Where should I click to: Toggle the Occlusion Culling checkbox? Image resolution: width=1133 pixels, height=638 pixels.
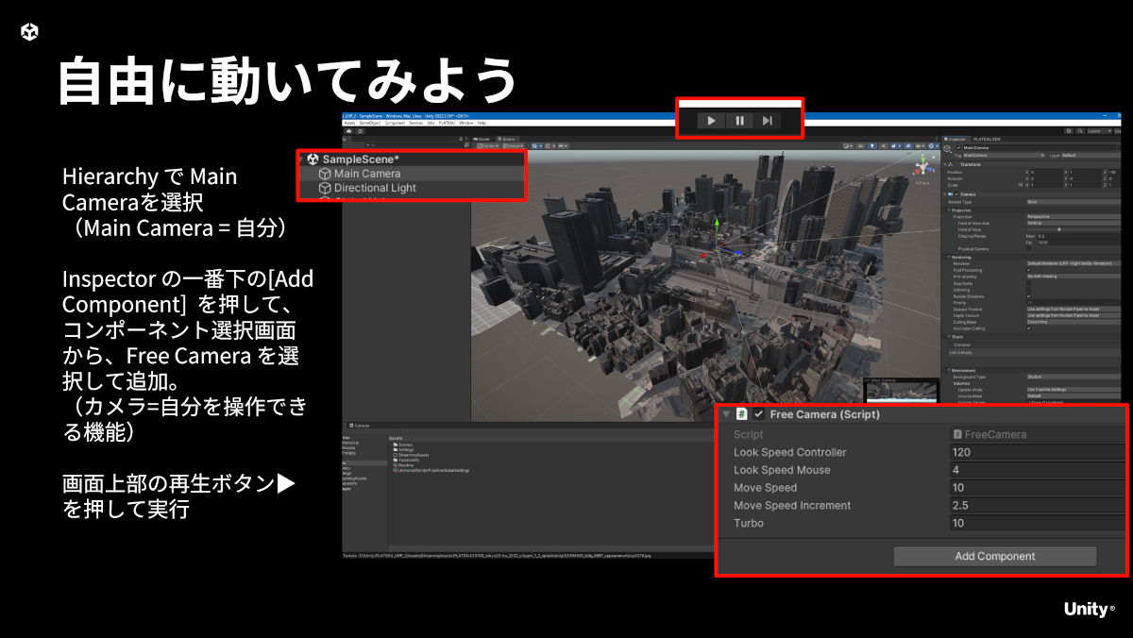(1029, 328)
